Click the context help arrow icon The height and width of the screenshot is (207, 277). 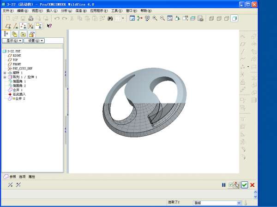click(x=49, y=26)
